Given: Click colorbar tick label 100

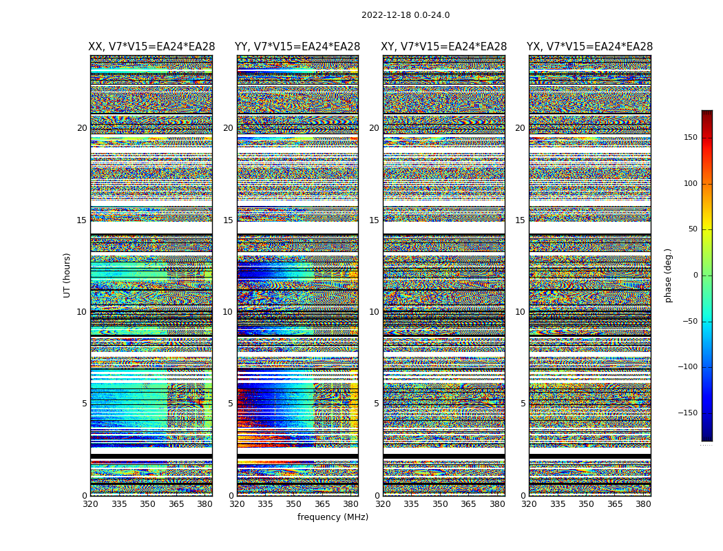Looking at the screenshot, I should (x=691, y=183).
